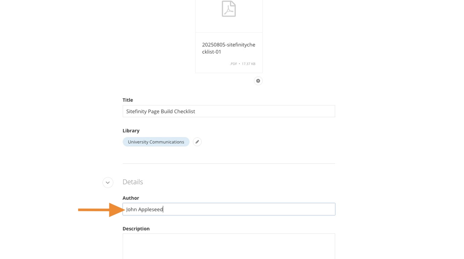Click the text John Appleseed
This screenshot has height=259, width=464.
(x=145, y=209)
